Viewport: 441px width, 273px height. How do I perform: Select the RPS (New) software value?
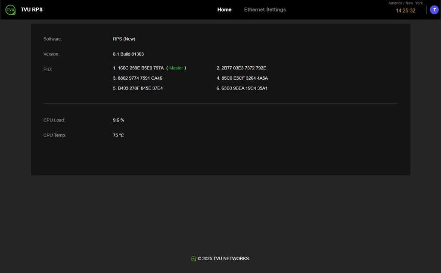pyautogui.click(x=124, y=39)
